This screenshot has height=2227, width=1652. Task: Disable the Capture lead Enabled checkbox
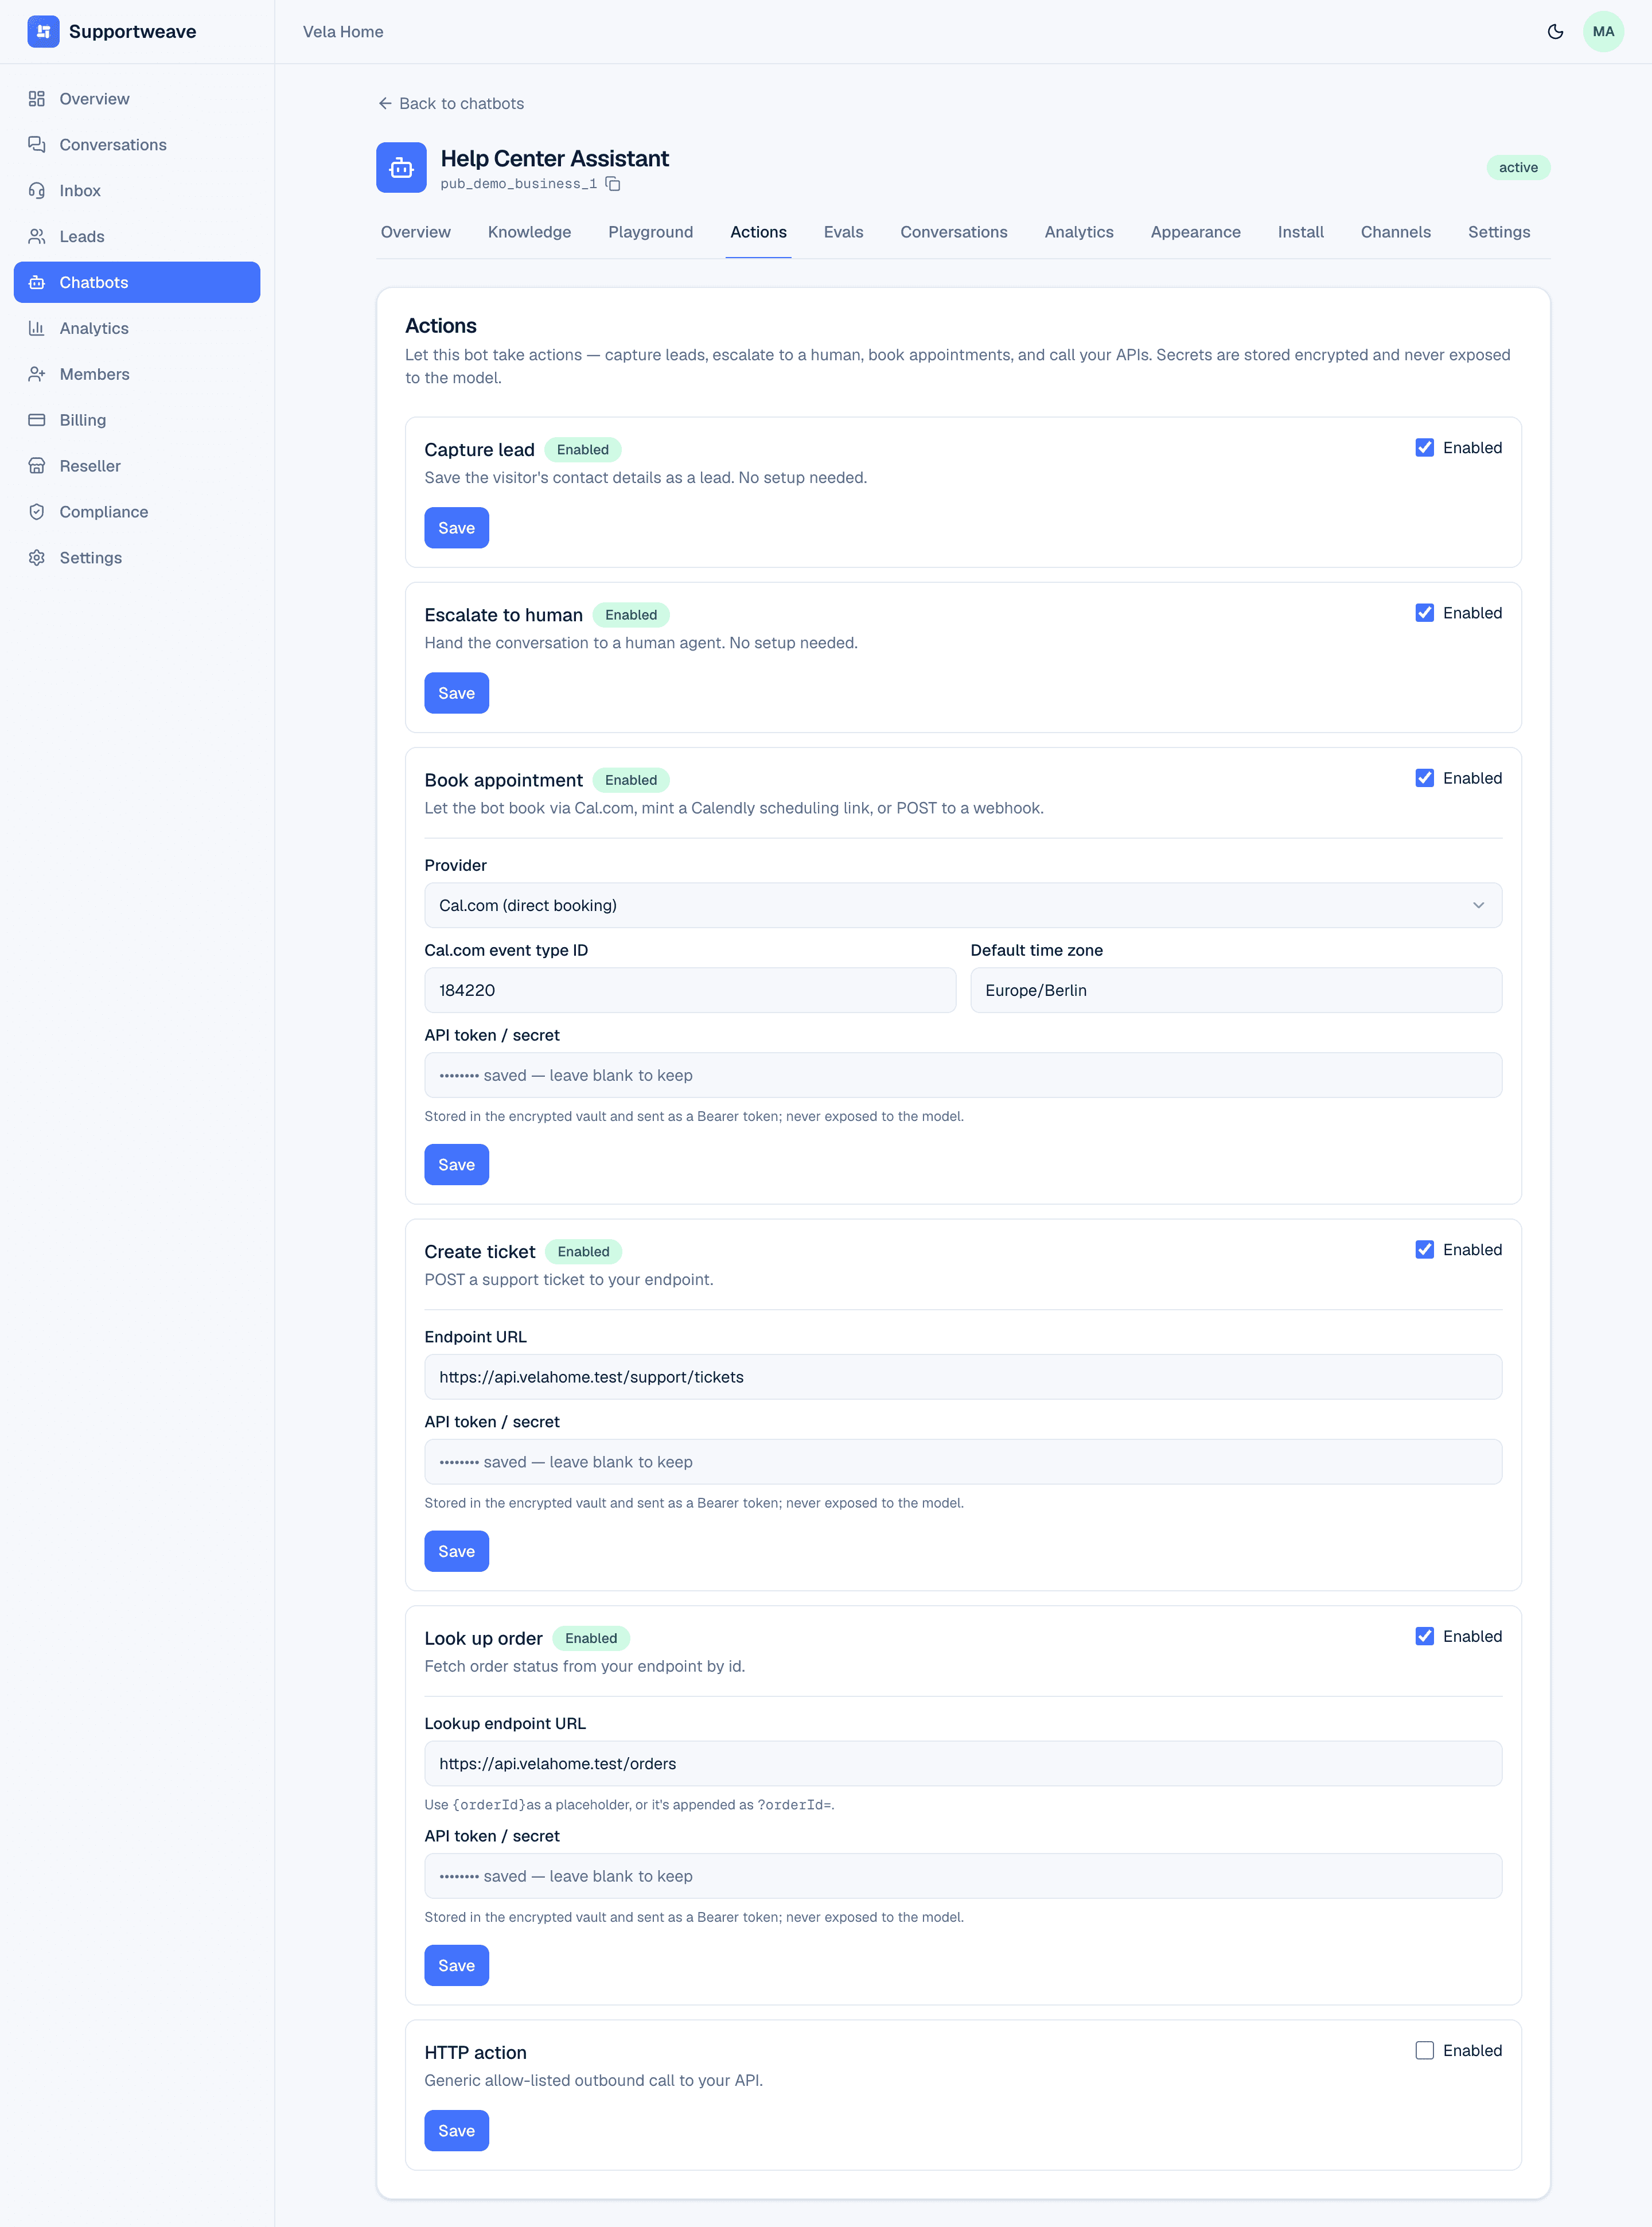(1424, 448)
